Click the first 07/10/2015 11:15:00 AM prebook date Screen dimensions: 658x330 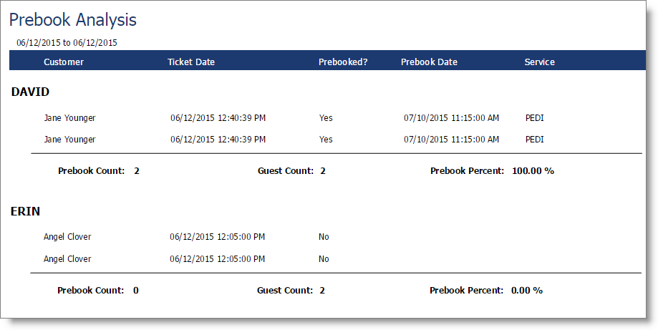point(452,118)
